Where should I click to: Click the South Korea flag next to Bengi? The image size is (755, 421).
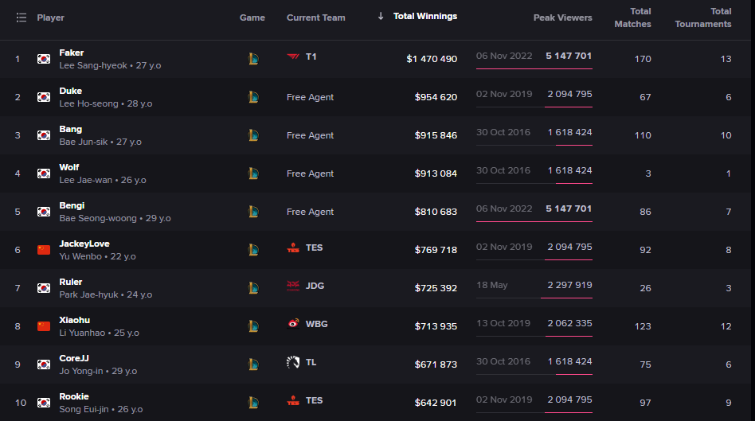(x=44, y=212)
